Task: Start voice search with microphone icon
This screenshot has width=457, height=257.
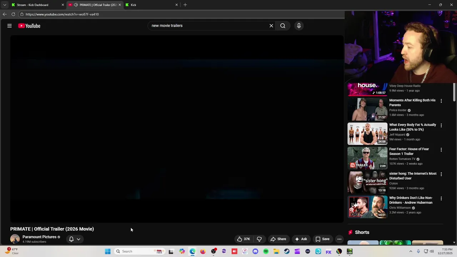Action: (x=299, y=26)
